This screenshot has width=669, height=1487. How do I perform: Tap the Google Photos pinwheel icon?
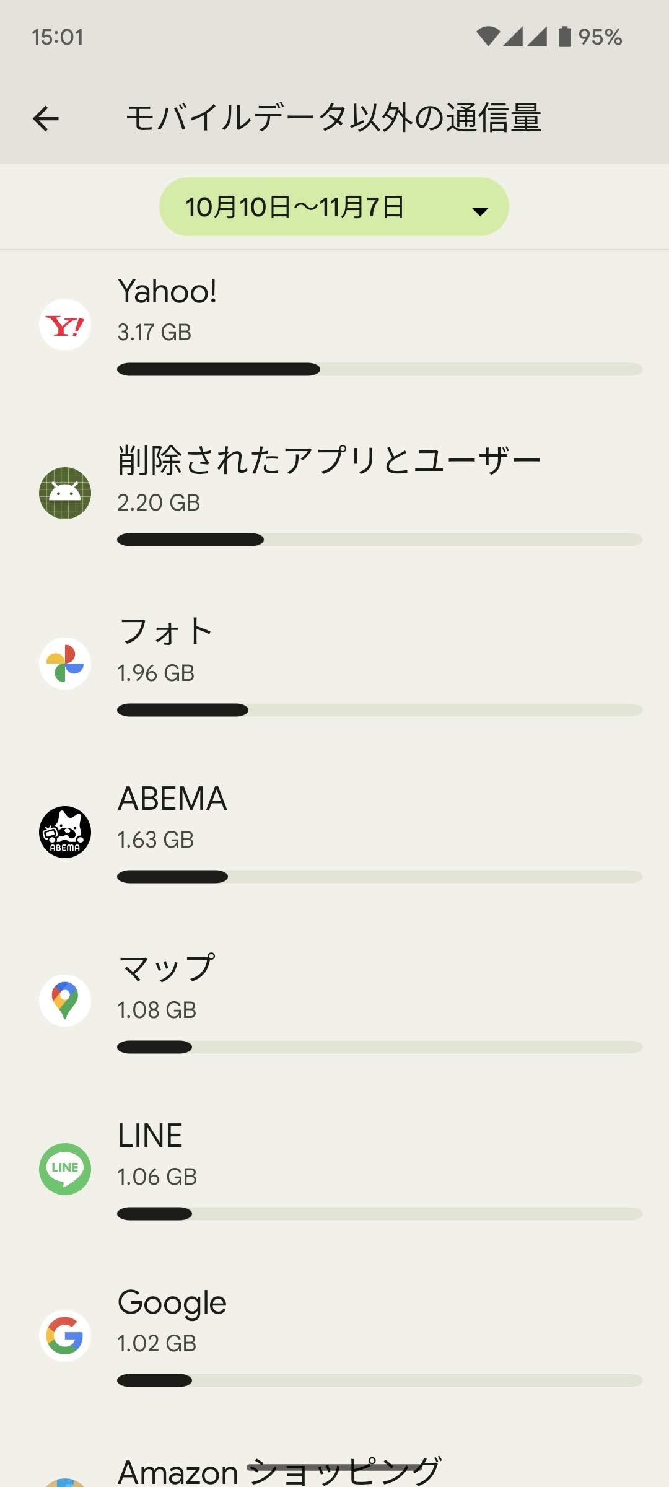pos(65,664)
